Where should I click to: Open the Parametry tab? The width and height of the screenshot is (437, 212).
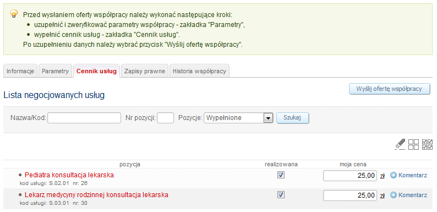[x=55, y=71]
